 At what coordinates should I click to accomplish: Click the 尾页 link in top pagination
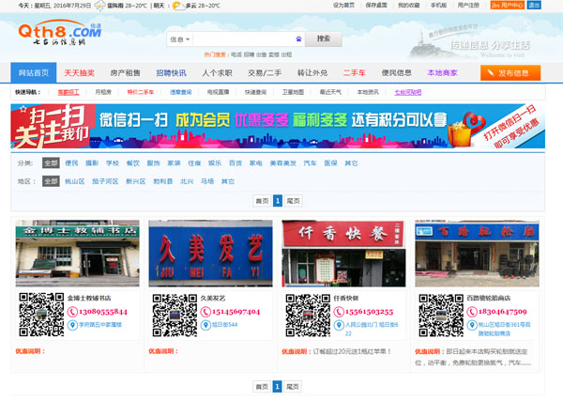coord(294,201)
